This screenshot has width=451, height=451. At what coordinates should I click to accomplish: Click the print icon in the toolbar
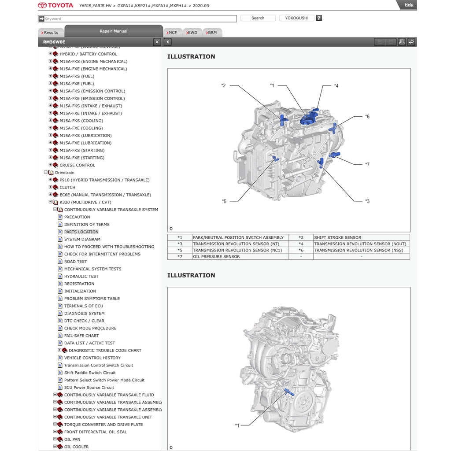(x=402, y=42)
